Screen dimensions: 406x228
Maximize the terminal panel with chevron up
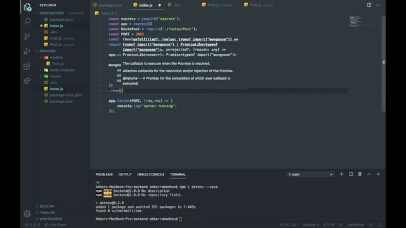coord(369,174)
